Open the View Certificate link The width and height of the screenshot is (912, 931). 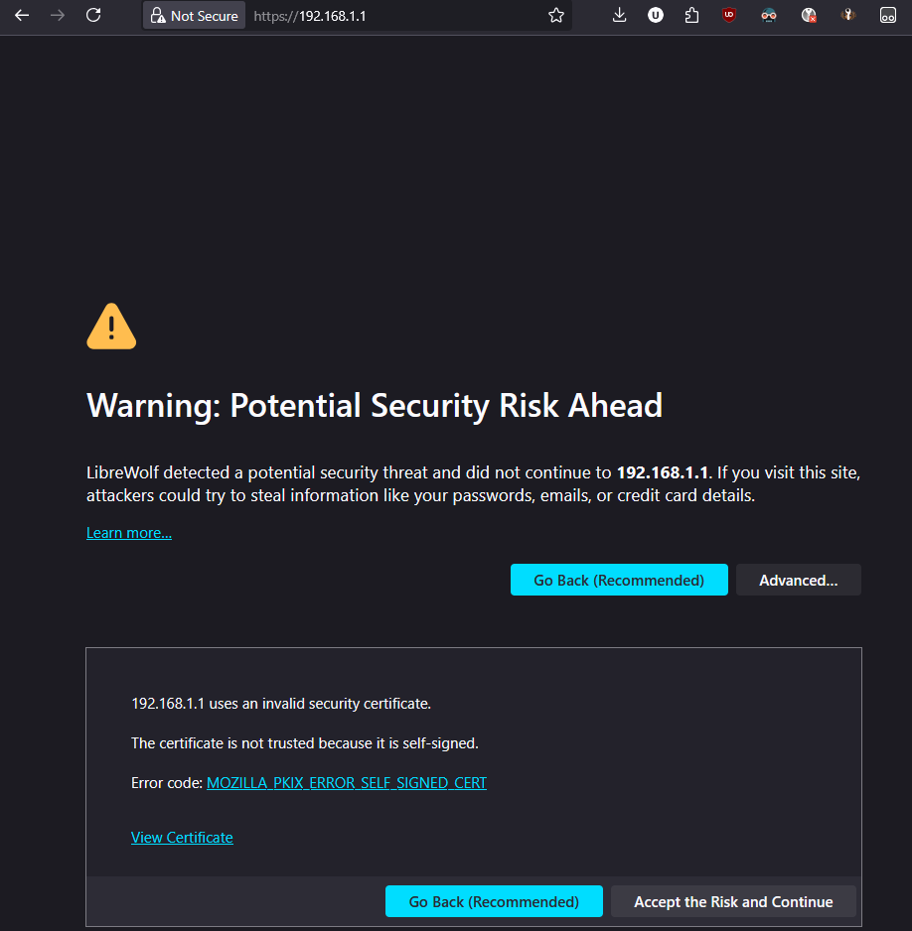[182, 838]
